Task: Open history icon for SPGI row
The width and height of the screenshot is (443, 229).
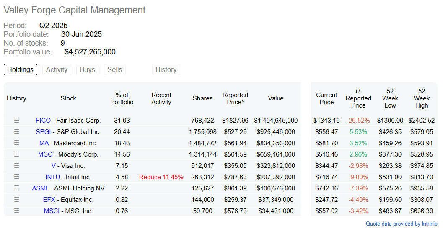Action: click(17, 131)
